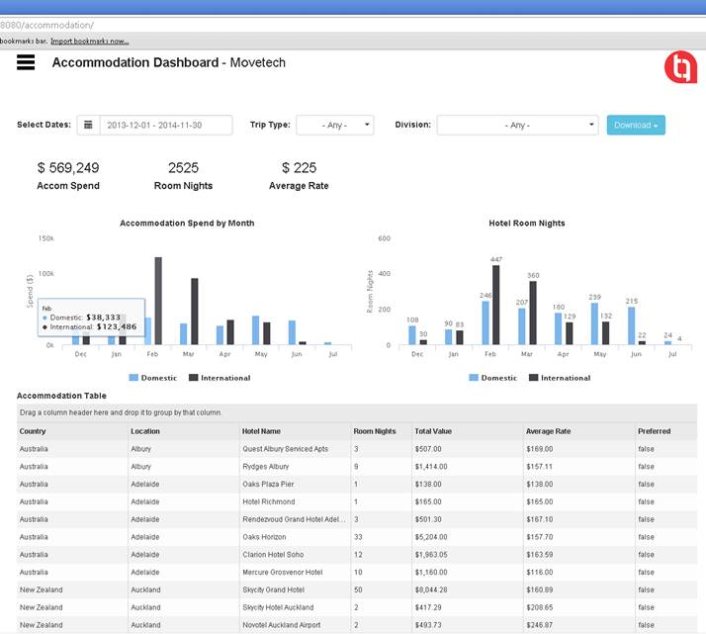The height and width of the screenshot is (634, 706).
Task: Open the Download dropdown button
Action: 636,125
